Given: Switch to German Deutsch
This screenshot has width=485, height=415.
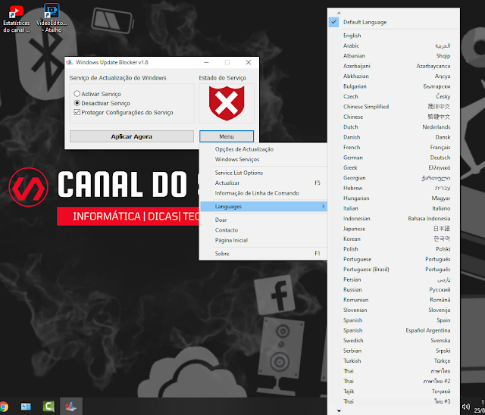Looking at the screenshot, I should 393,158.
